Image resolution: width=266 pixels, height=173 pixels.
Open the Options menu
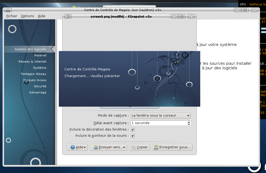tap(27, 16)
